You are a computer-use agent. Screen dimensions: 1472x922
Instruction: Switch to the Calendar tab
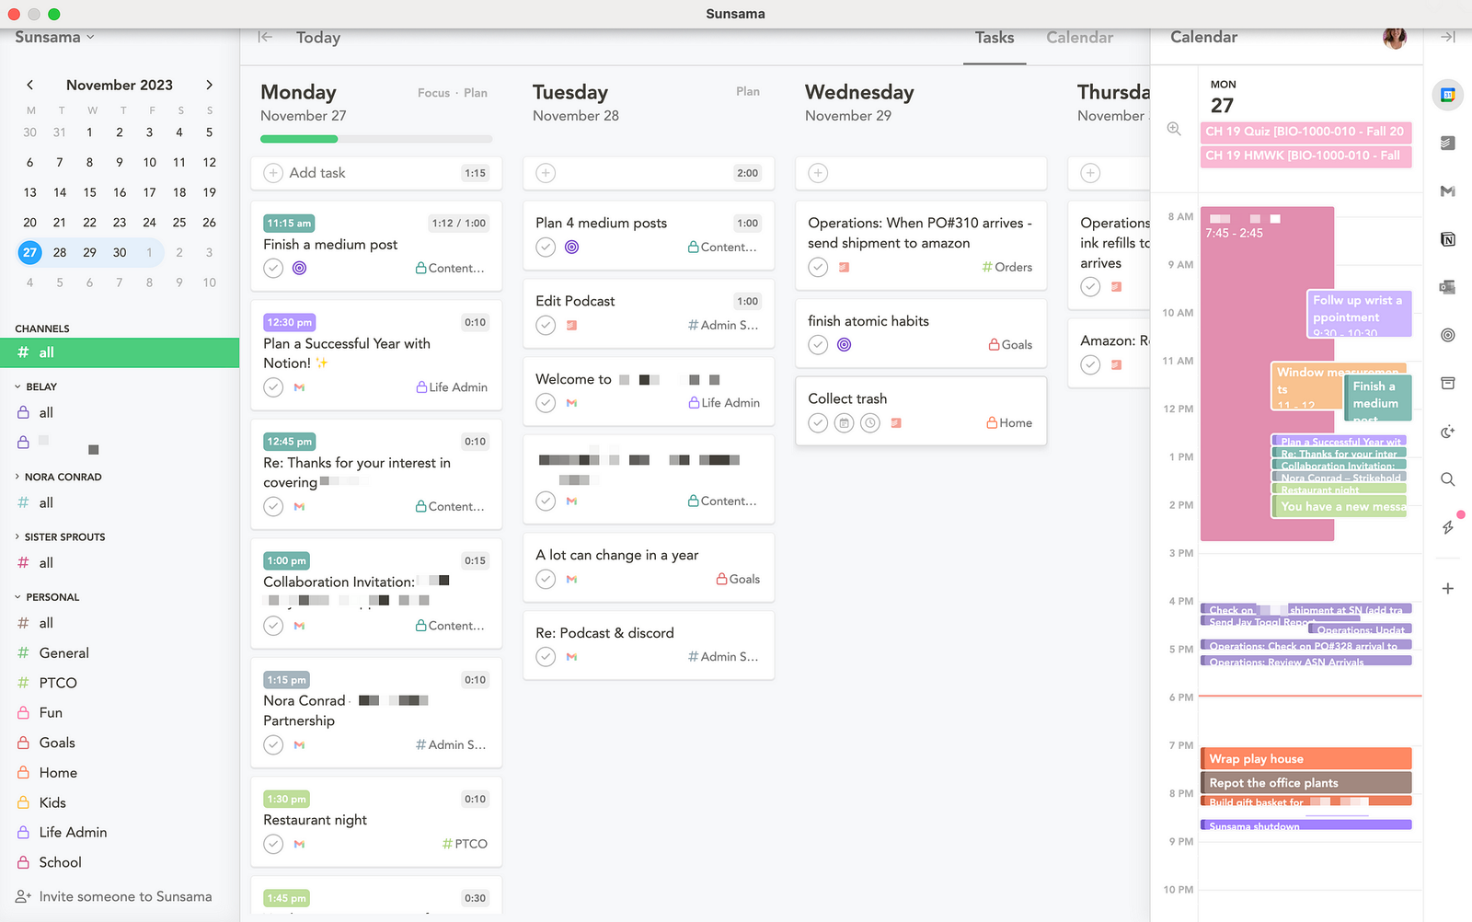point(1079,38)
